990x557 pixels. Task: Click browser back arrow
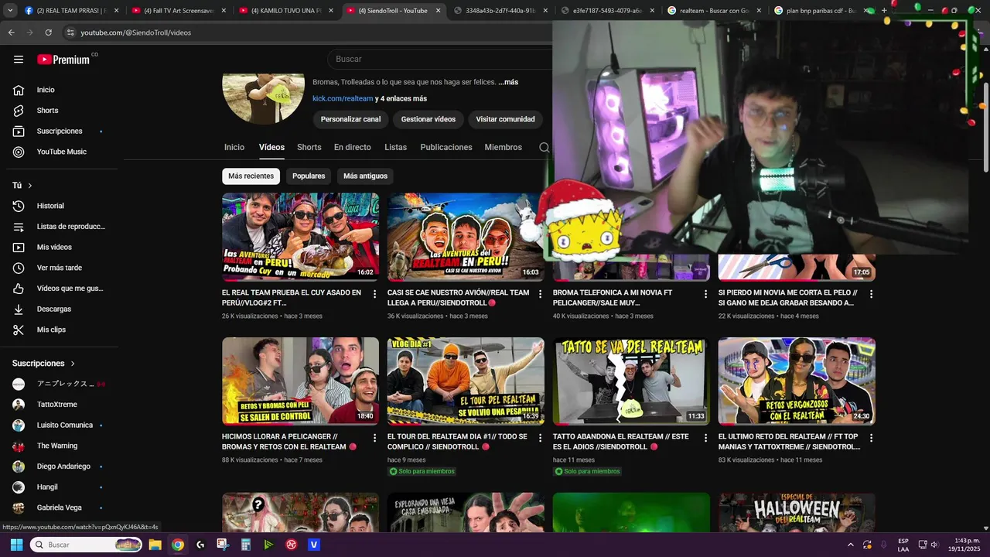coord(11,32)
